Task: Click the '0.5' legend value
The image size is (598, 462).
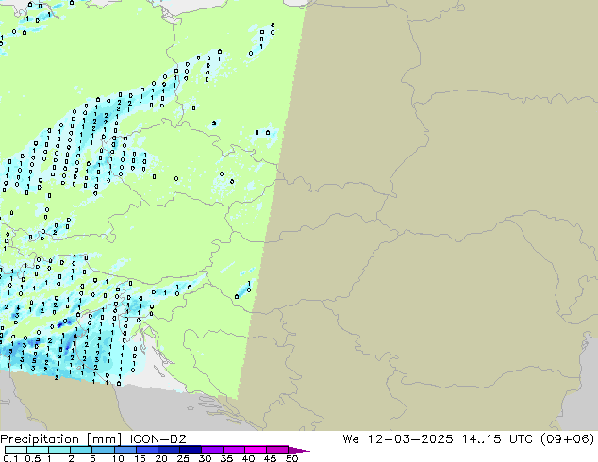Action: [32, 458]
